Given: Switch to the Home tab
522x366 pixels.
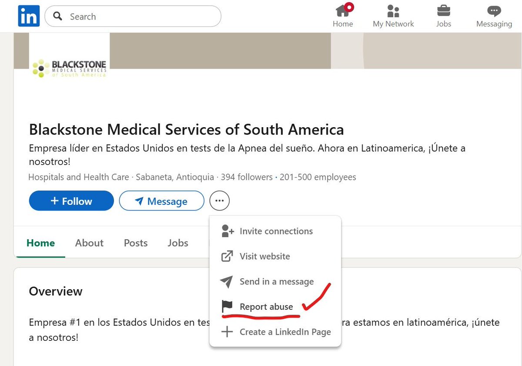Looking at the screenshot, I should pyautogui.click(x=40, y=243).
